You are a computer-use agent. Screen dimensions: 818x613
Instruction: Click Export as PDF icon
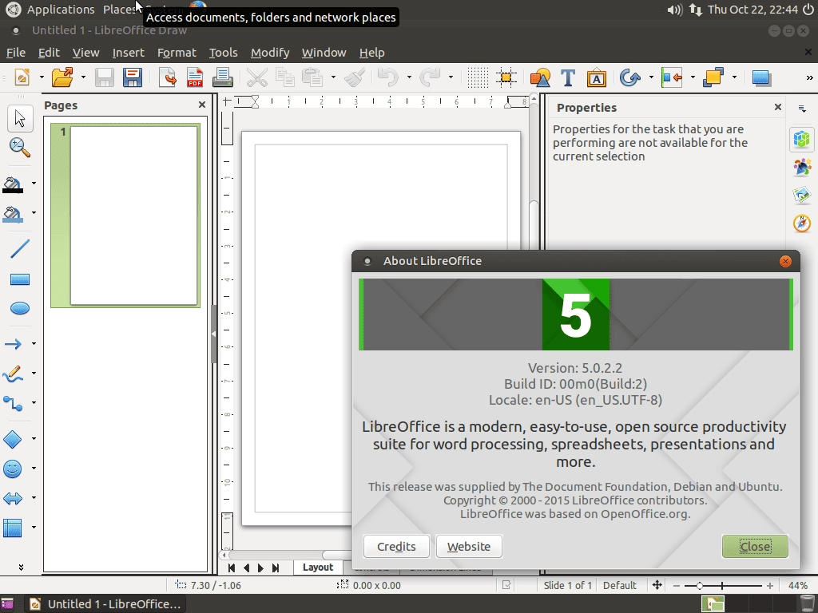click(195, 77)
